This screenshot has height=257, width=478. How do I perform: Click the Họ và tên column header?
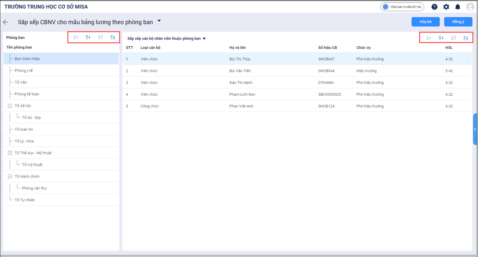tap(237, 48)
